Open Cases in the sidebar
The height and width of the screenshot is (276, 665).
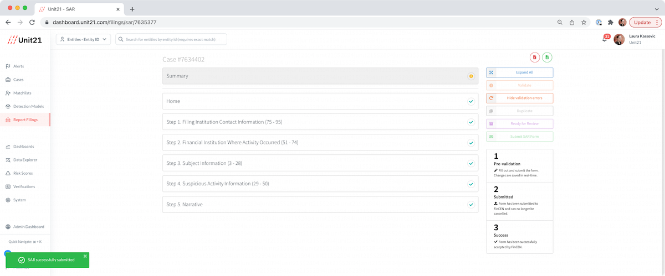(x=18, y=80)
